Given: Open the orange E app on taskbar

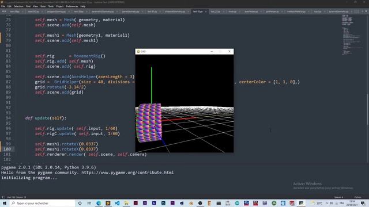Looking at the screenshot, I should tap(209, 203).
